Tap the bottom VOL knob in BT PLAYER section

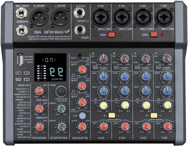point(82,127)
